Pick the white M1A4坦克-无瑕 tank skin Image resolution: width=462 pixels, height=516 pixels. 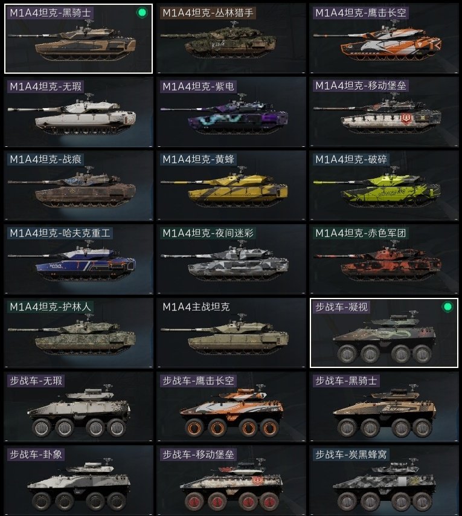[x=79, y=112]
